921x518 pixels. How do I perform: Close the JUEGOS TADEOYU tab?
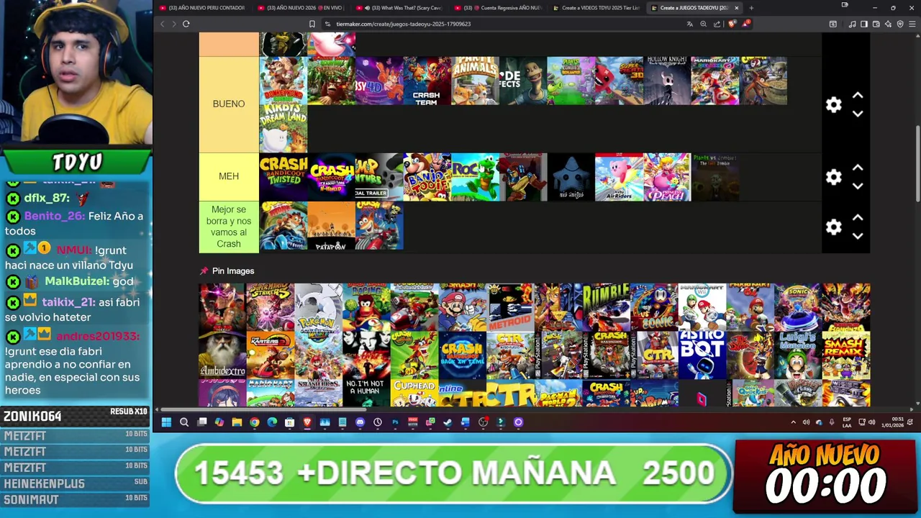[736, 8]
